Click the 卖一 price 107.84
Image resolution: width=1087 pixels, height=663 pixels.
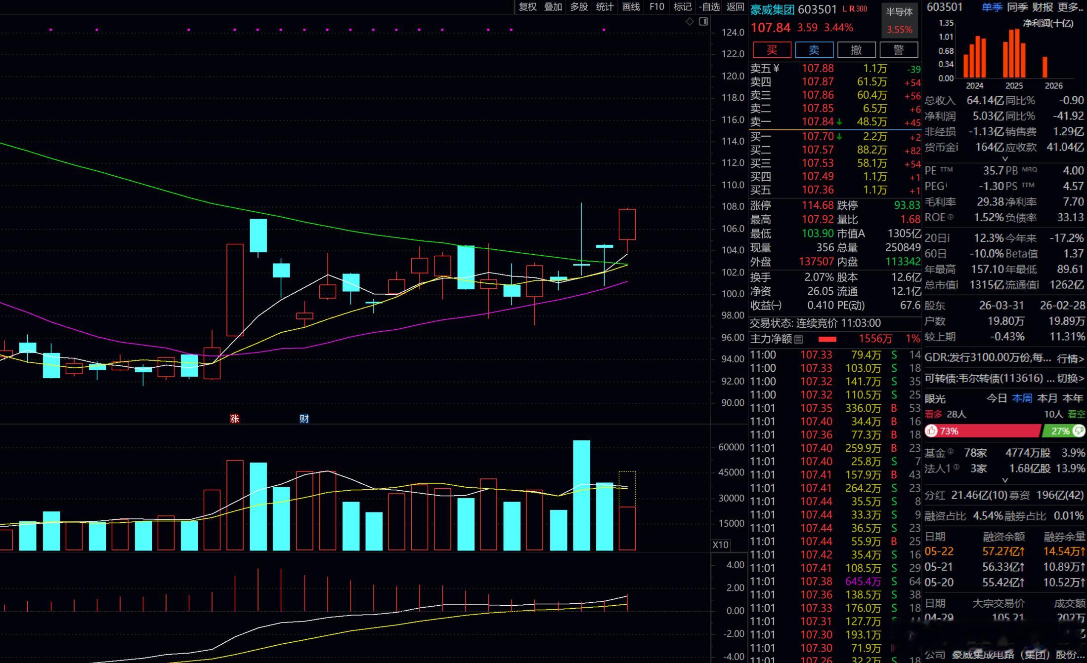click(x=818, y=121)
